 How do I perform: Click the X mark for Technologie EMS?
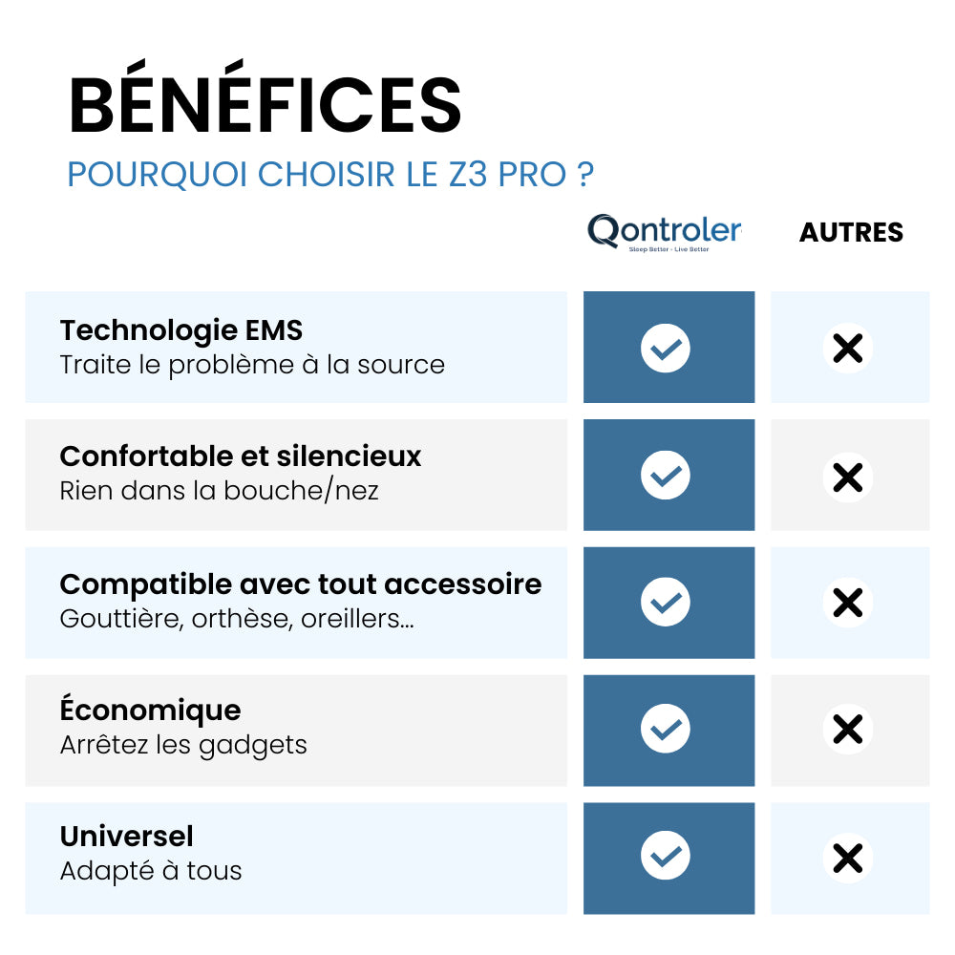click(848, 348)
